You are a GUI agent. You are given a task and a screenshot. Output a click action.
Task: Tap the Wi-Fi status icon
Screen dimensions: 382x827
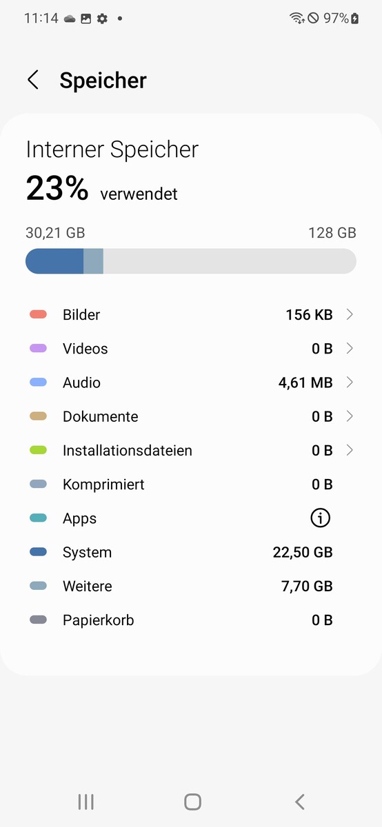[x=297, y=19]
